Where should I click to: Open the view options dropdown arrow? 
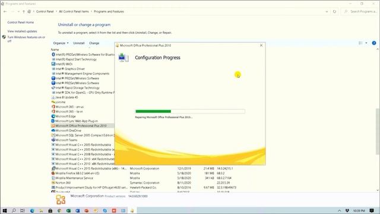[366, 43]
